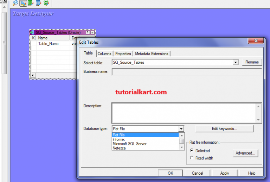Screen dimensions: 270x182
Task: Open the Mapping Designer tool
Action: (x=46, y=3)
